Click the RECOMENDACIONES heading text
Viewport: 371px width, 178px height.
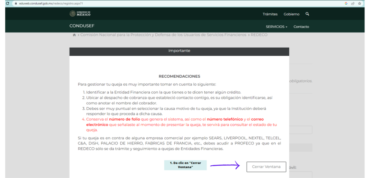(x=179, y=76)
